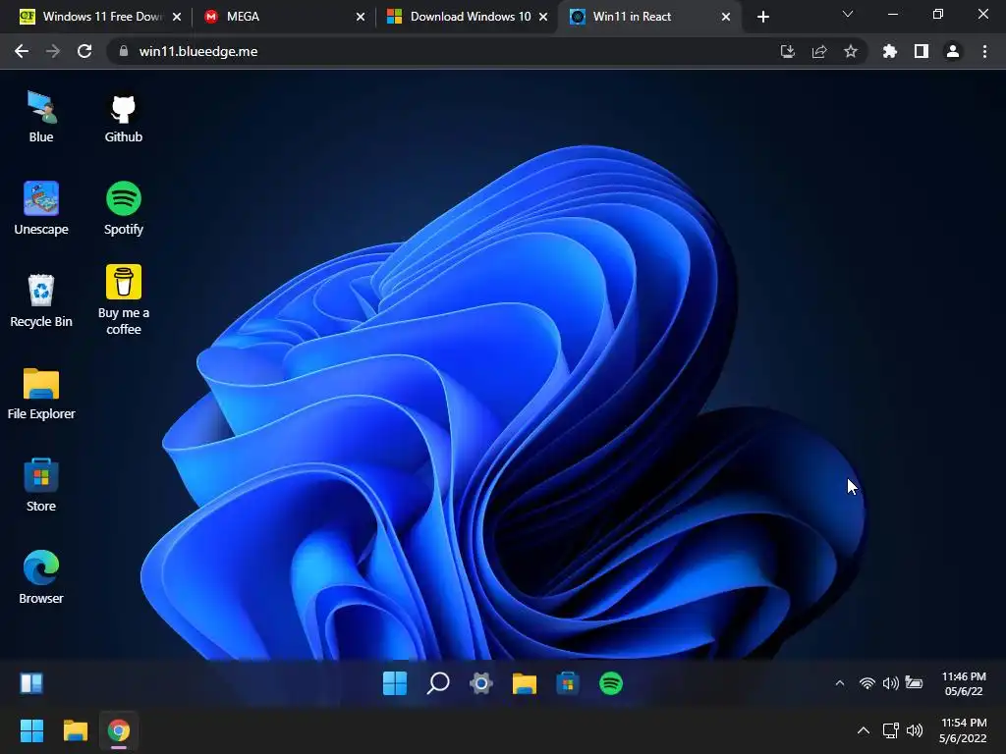Go back in Chrome
This screenshot has width=1006, height=754.
tap(22, 51)
